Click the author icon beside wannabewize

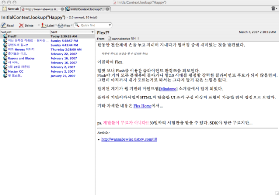pyautogui.click(x=109, y=38)
